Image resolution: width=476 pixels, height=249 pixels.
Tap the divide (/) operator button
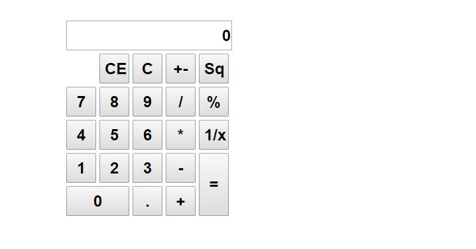pos(180,101)
